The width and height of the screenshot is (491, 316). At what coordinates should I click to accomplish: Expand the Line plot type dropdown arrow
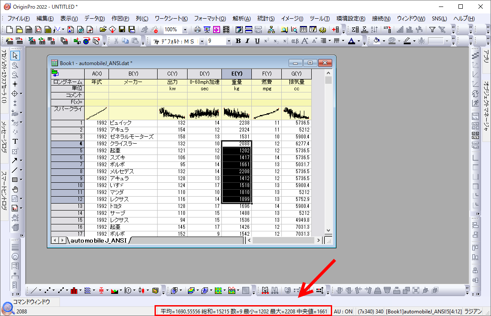click(x=40, y=291)
